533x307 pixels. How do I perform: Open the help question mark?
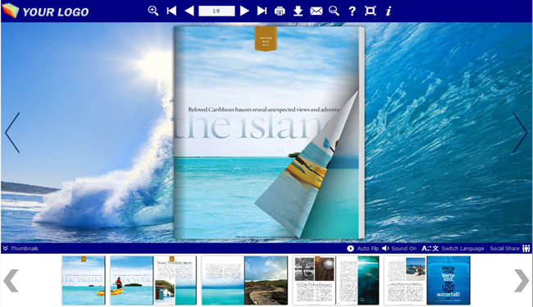coord(352,11)
